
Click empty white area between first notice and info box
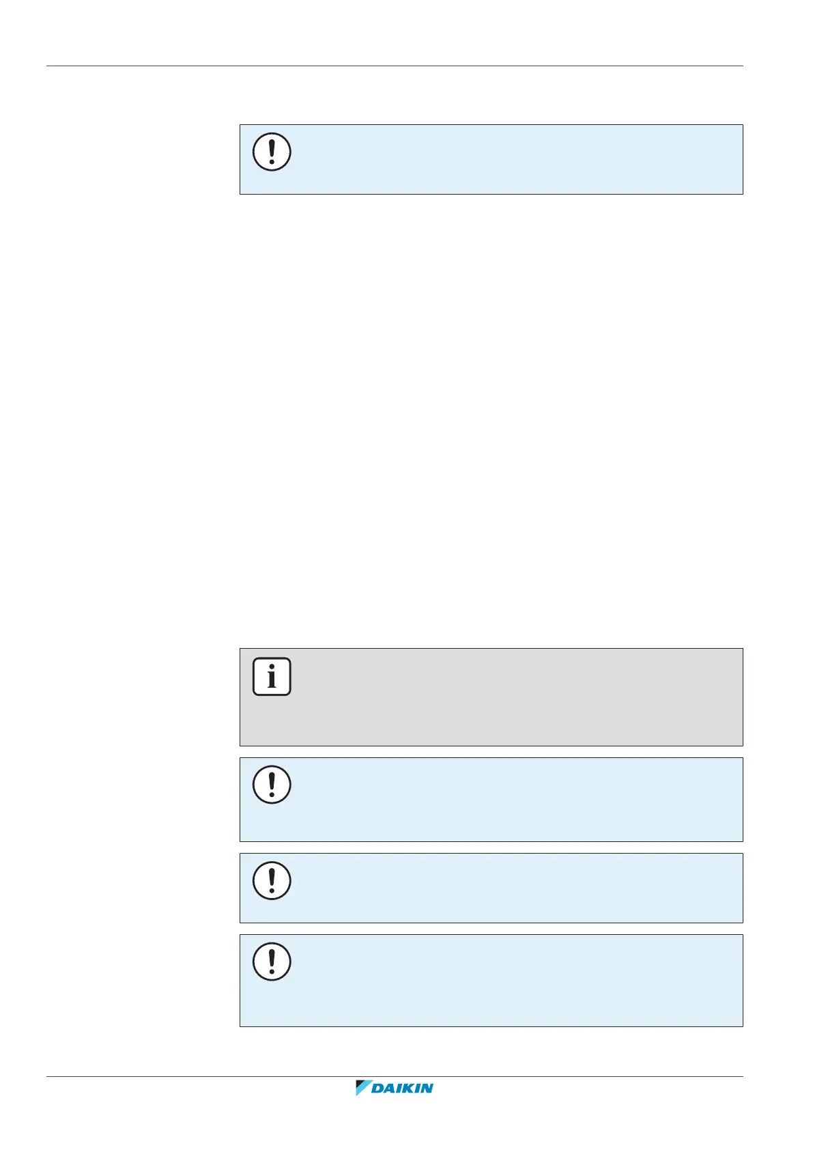pos(491,421)
